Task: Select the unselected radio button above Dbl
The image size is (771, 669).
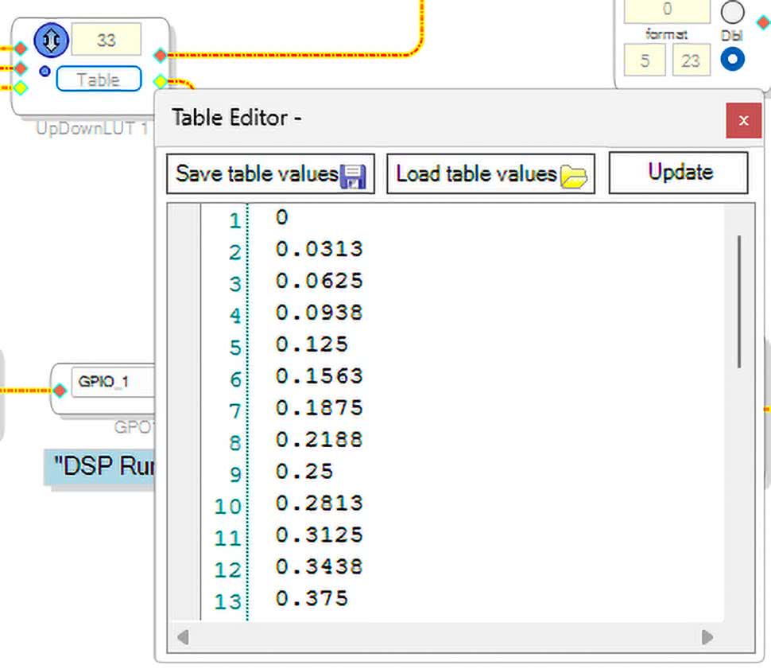Action: [732, 12]
